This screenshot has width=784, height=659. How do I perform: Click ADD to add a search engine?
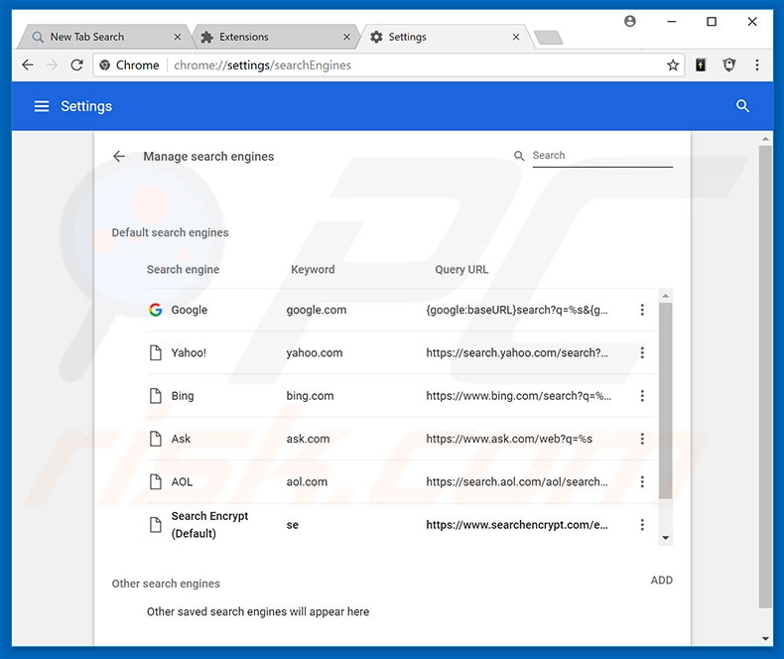coord(662,580)
